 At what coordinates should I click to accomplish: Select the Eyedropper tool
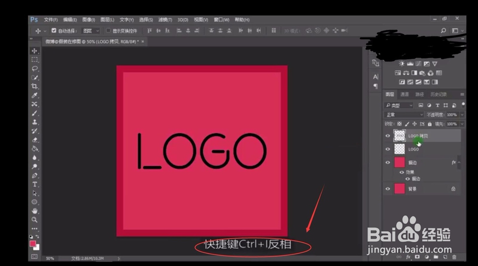[34, 95]
